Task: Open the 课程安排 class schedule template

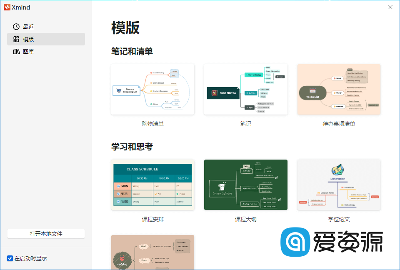Action: [x=152, y=185]
